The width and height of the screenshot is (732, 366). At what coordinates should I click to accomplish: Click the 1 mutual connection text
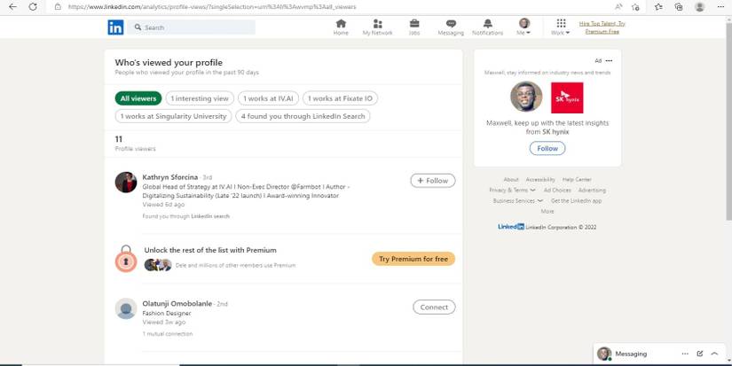(x=168, y=334)
